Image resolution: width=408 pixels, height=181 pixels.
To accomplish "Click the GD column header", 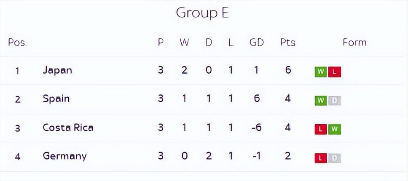I will coord(256,43).
